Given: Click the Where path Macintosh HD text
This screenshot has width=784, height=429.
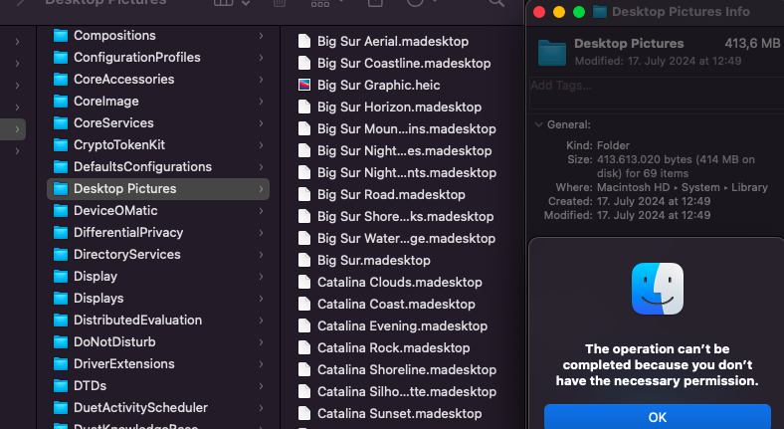Looking at the screenshot, I should point(633,187).
